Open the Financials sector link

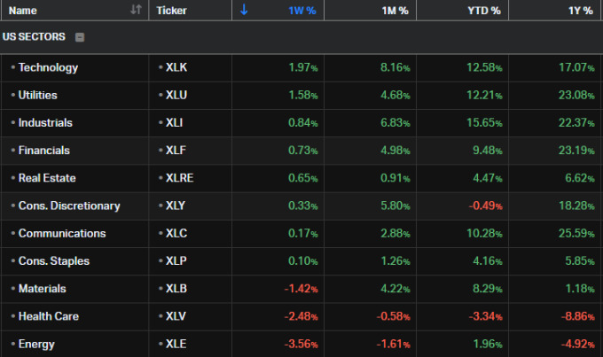pos(43,151)
